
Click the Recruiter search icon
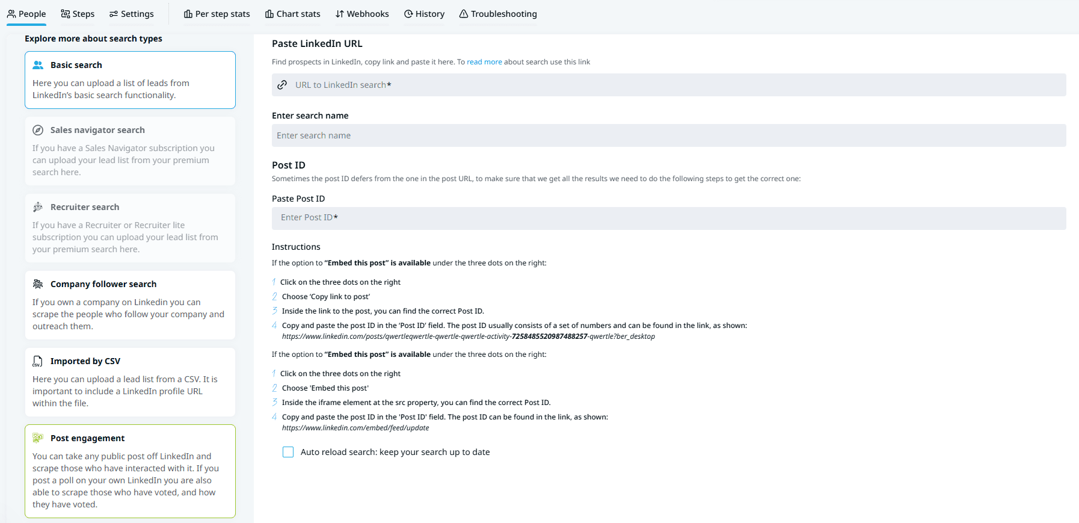[38, 207]
